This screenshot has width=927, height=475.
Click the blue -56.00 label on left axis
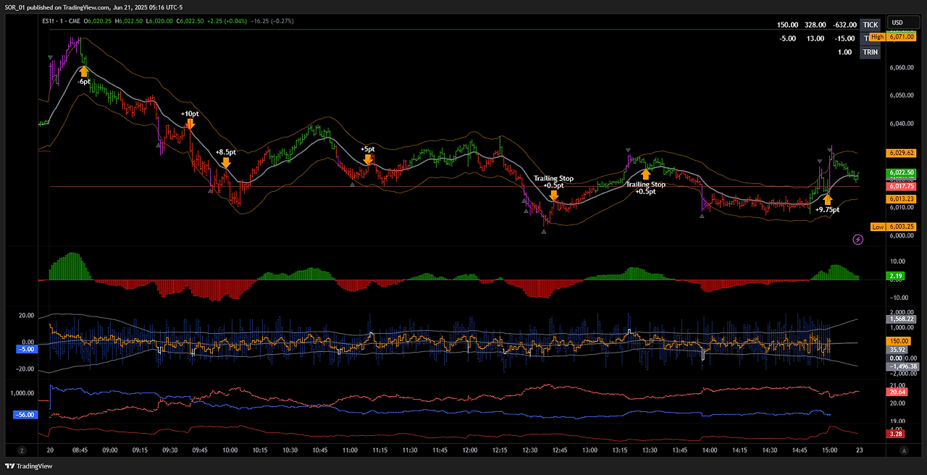click(25, 415)
